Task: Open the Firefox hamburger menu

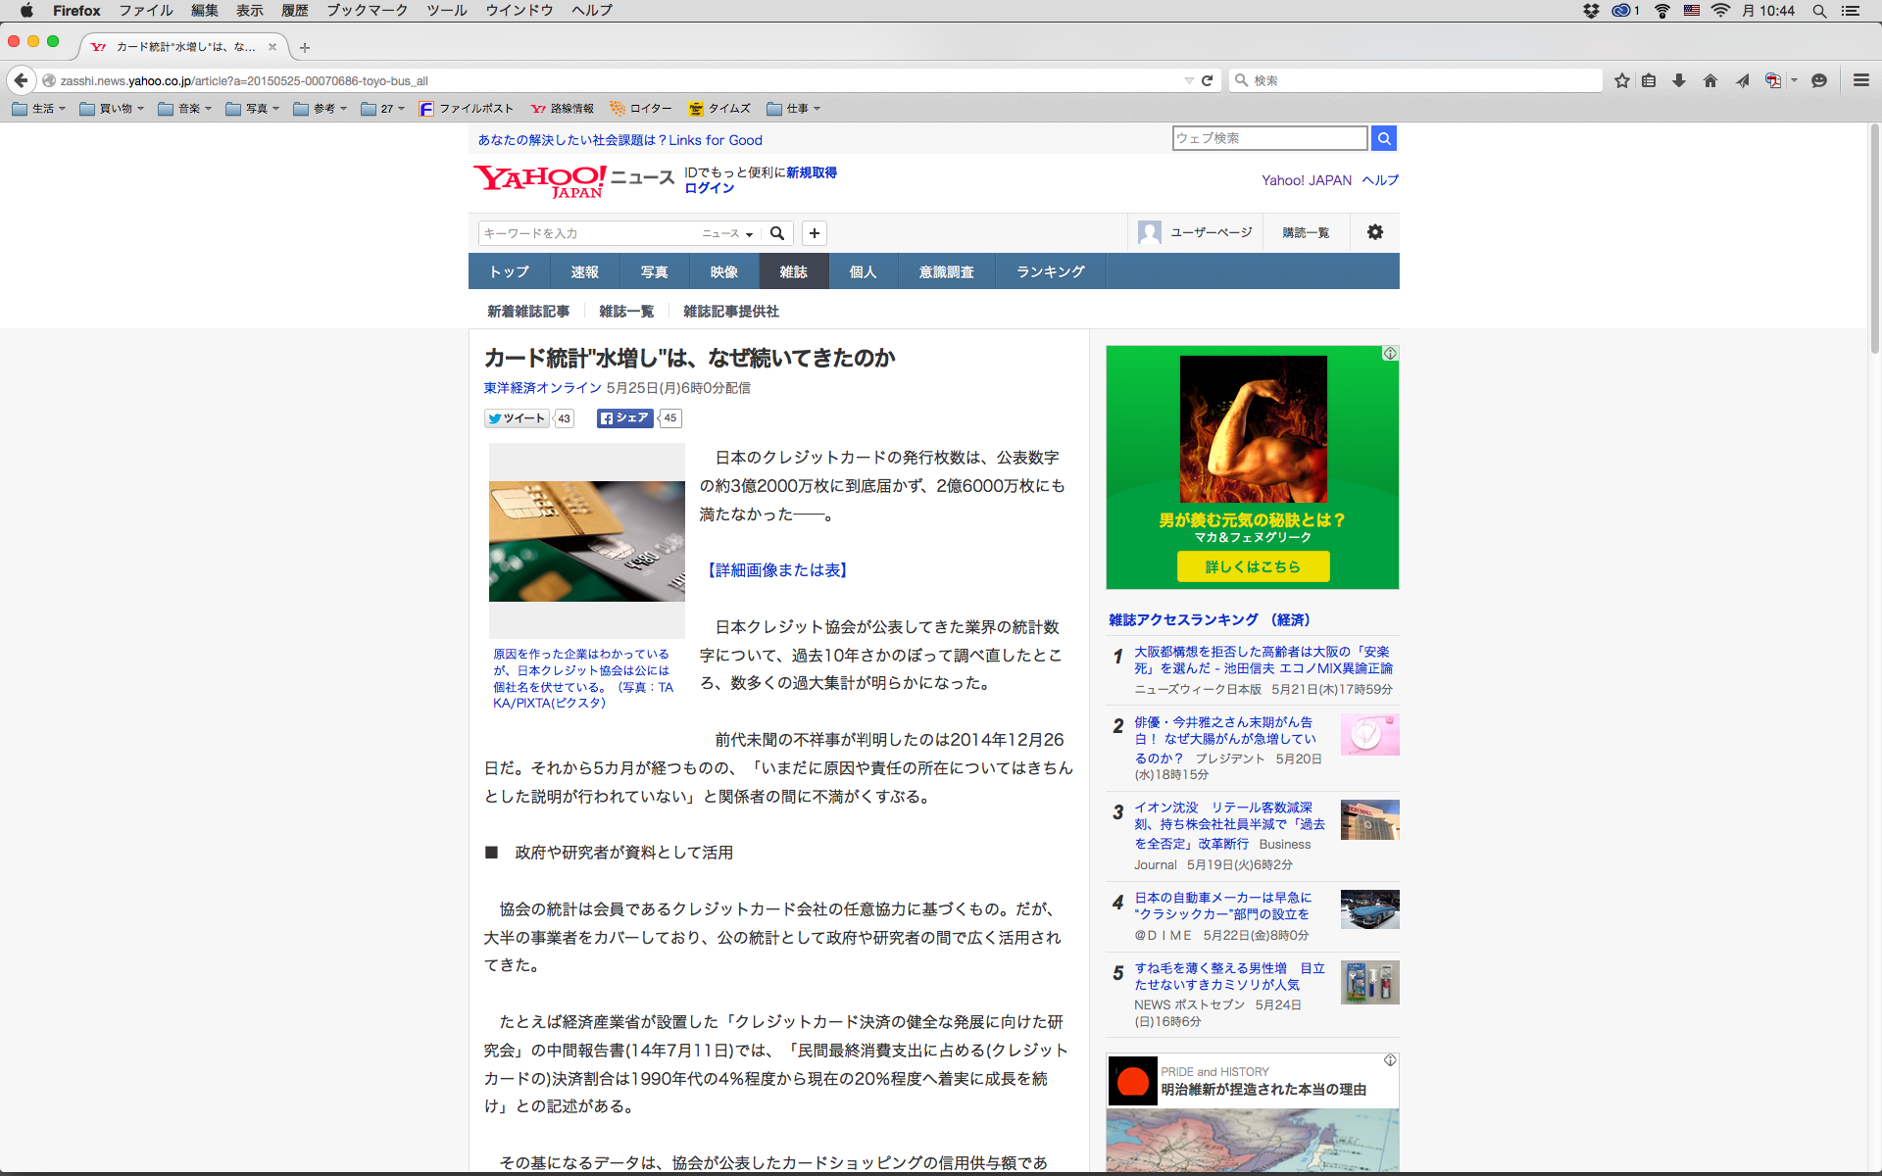Action: 1860,80
